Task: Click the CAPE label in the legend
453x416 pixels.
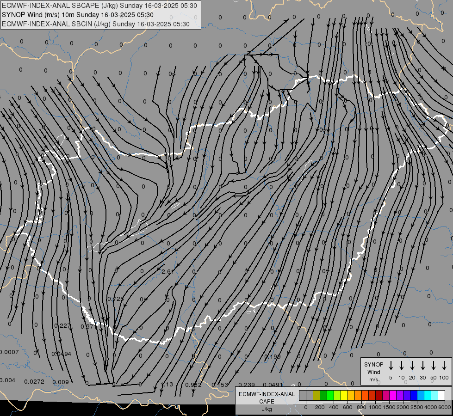Action: point(267,402)
